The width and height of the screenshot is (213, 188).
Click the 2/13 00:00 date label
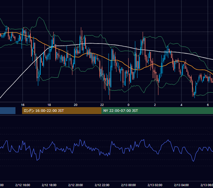tap(128, 185)
